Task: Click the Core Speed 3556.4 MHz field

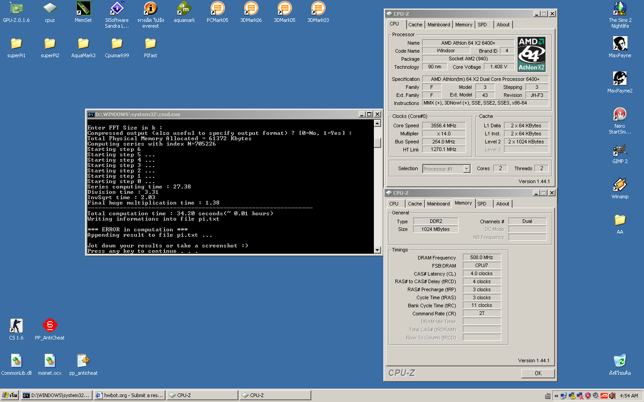Action: point(444,126)
